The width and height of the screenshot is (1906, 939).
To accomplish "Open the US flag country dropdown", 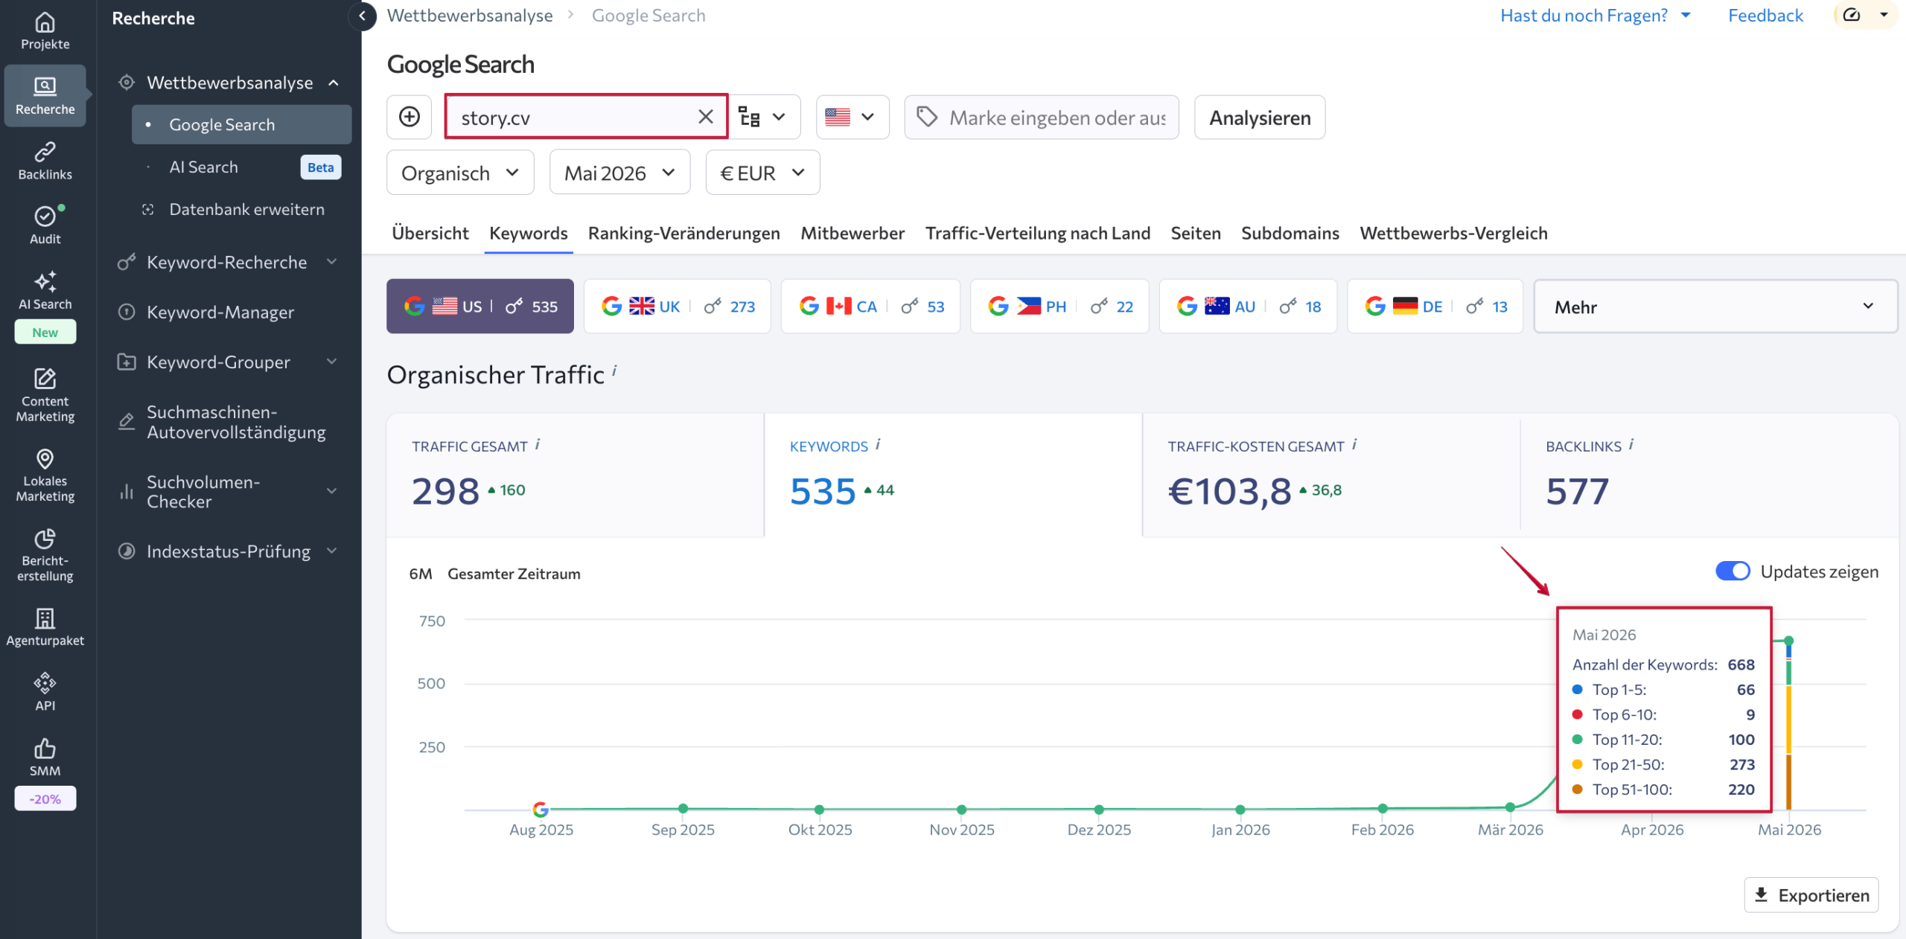I will tap(852, 117).
